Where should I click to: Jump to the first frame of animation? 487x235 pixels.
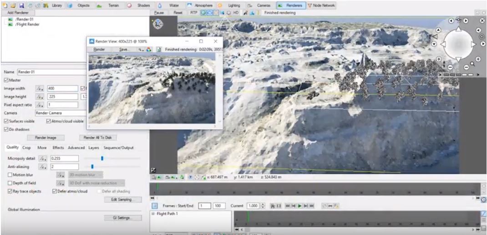(x=288, y=206)
